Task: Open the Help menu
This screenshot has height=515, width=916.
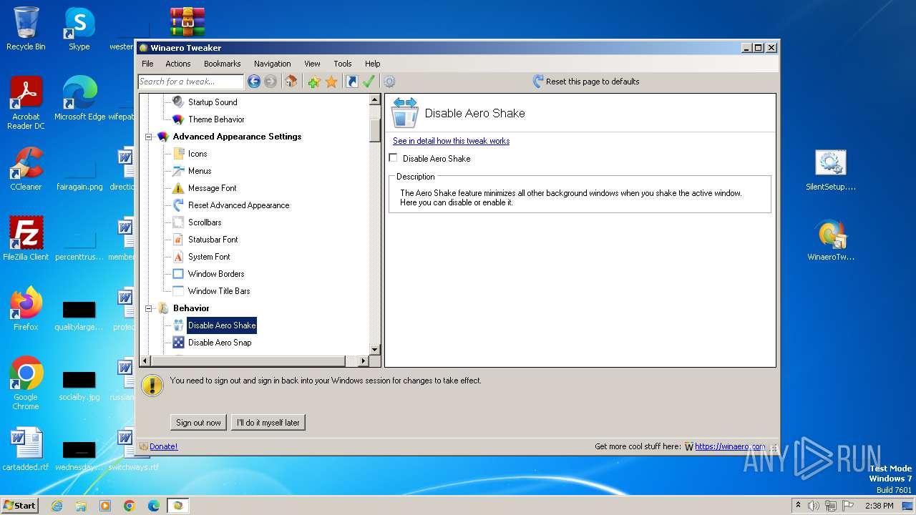Action: click(372, 64)
